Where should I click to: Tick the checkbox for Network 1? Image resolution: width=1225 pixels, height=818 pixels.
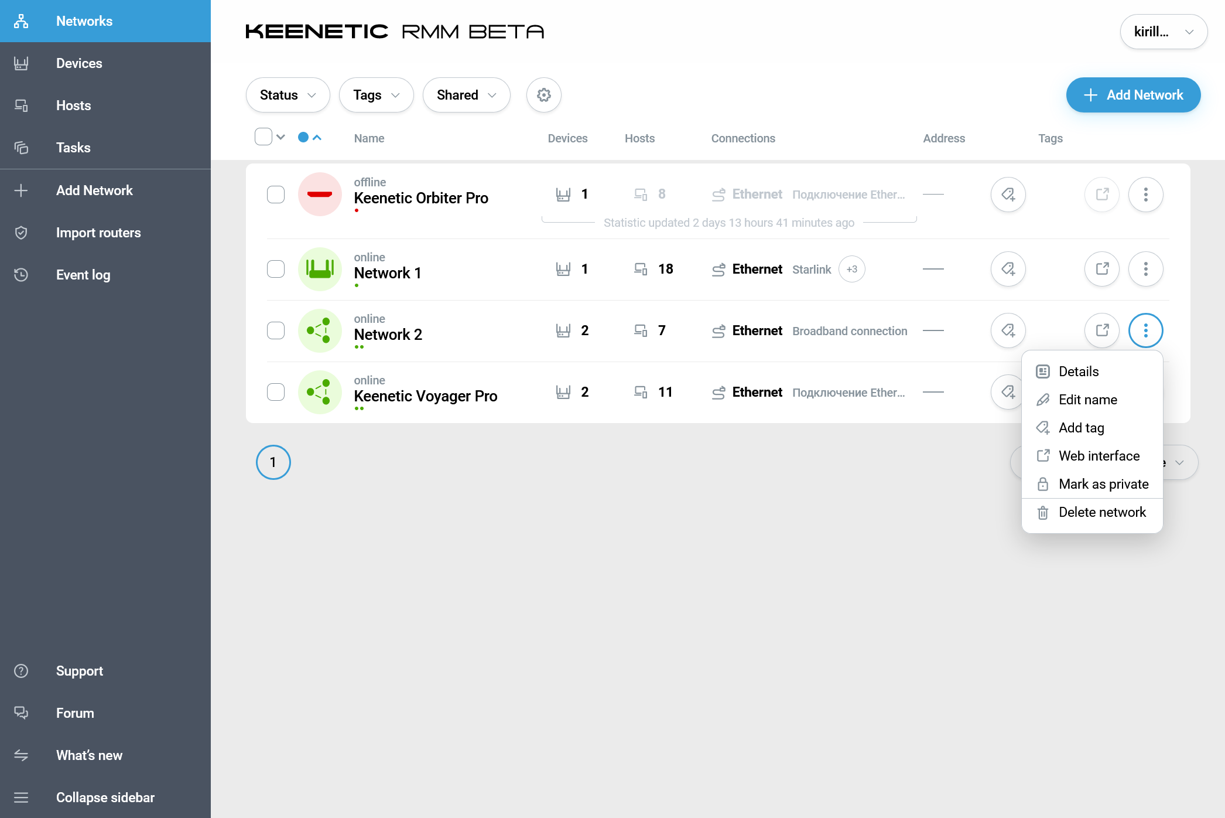point(276,269)
